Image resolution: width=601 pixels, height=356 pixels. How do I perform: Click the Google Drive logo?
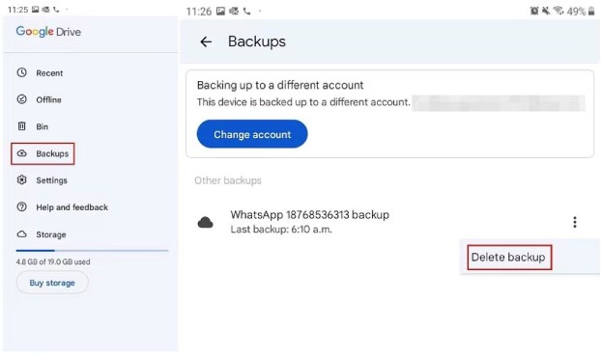(48, 32)
